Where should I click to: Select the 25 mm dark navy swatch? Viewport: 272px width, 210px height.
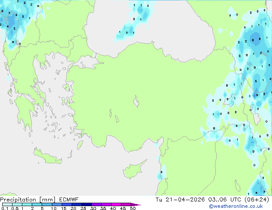click(x=86, y=204)
